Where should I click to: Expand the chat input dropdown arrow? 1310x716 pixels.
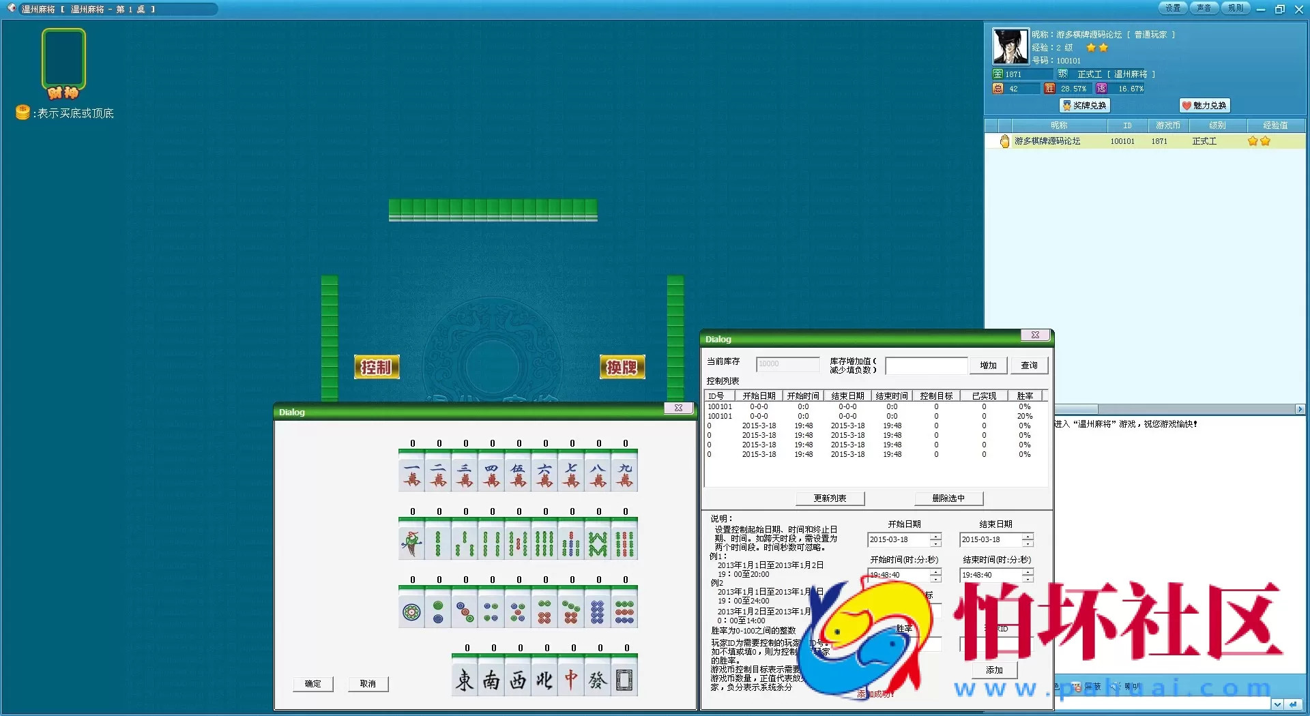(x=1277, y=704)
